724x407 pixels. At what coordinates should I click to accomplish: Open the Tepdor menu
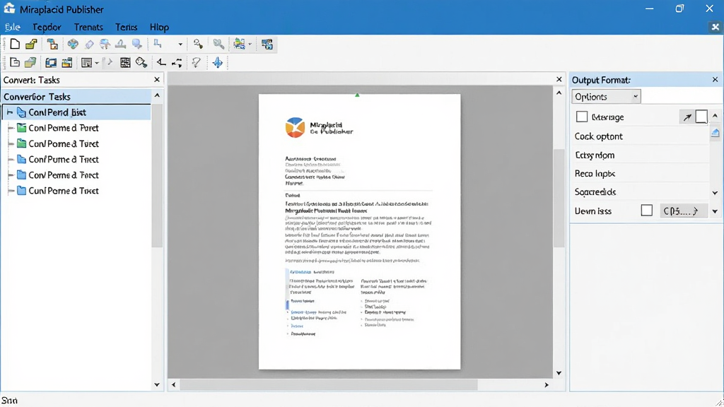tap(47, 28)
